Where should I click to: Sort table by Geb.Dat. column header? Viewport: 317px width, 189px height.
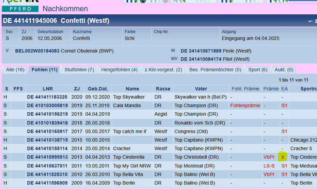tap(97, 89)
